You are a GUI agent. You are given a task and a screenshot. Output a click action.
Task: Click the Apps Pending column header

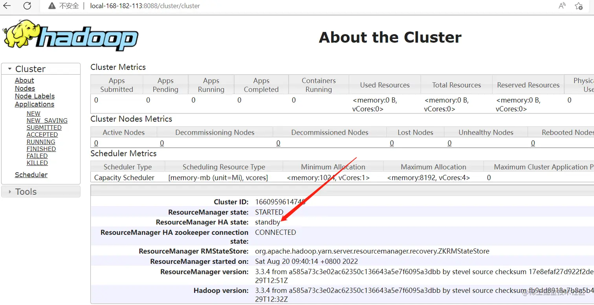click(x=165, y=85)
